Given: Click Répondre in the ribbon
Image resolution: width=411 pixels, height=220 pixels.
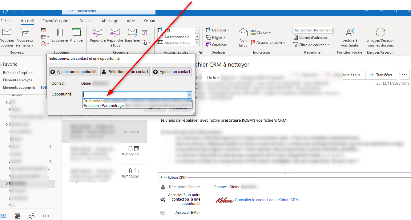Looking at the screenshot, I should coord(98,35).
